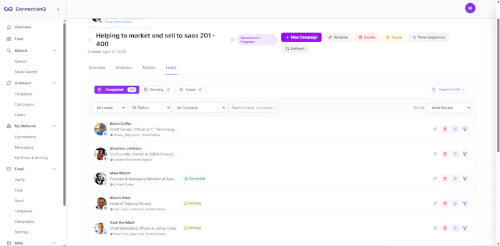Screen dimensions: 500x246
Task: Pause the campaign
Action: pyautogui.click(x=394, y=37)
